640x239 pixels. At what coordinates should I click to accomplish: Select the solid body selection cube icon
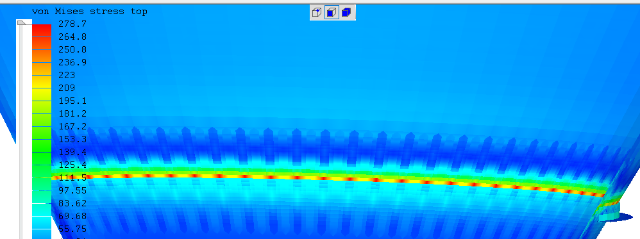[346, 13]
